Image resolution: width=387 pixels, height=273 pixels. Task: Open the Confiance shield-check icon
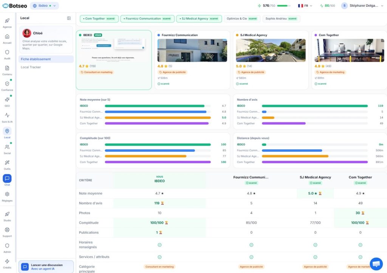pyautogui.click(x=7, y=84)
